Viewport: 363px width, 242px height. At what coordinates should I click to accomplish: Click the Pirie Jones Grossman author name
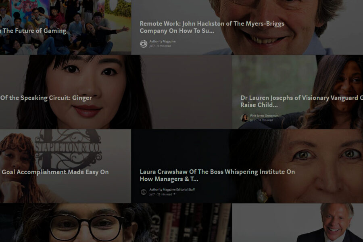click(x=264, y=116)
